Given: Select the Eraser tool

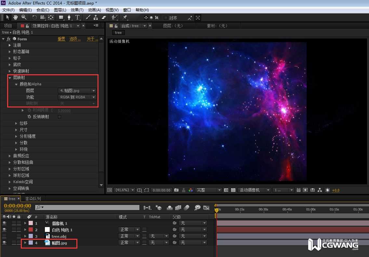Looking at the screenshot, I should point(104,17).
